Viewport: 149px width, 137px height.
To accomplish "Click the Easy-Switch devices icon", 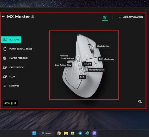I will pos(5,67).
